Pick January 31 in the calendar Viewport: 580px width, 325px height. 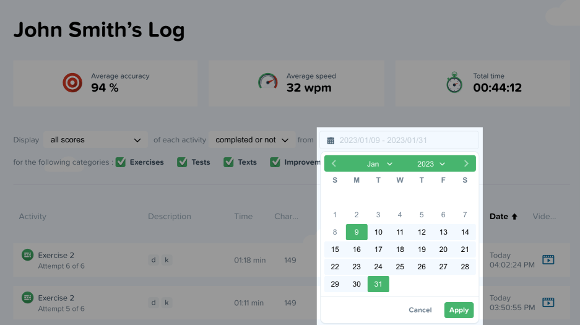click(x=378, y=284)
